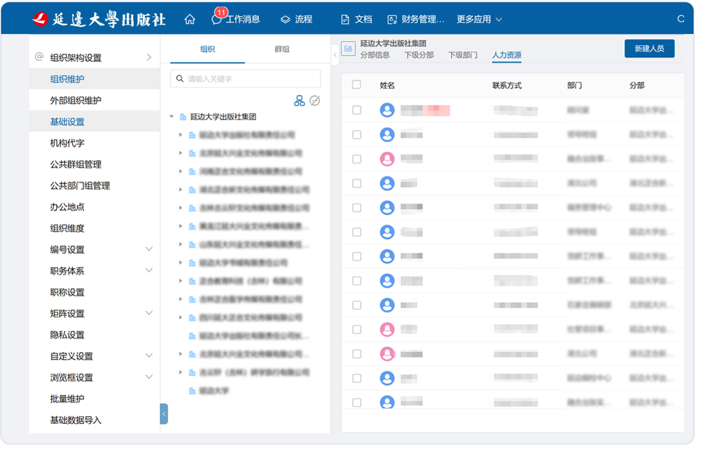Switch to 下级分部 tab
Image resolution: width=701 pixels, height=452 pixels.
[x=419, y=55]
